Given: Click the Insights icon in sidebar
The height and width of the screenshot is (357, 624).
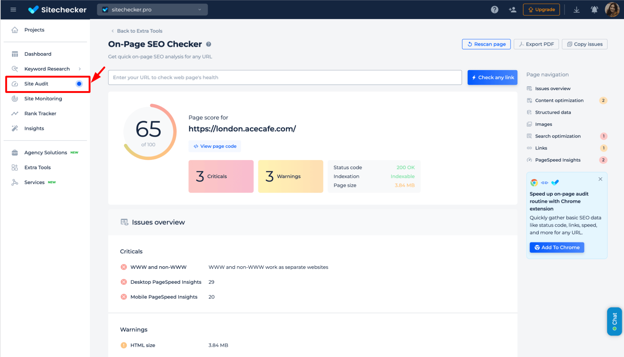Looking at the screenshot, I should (x=15, y=128).
